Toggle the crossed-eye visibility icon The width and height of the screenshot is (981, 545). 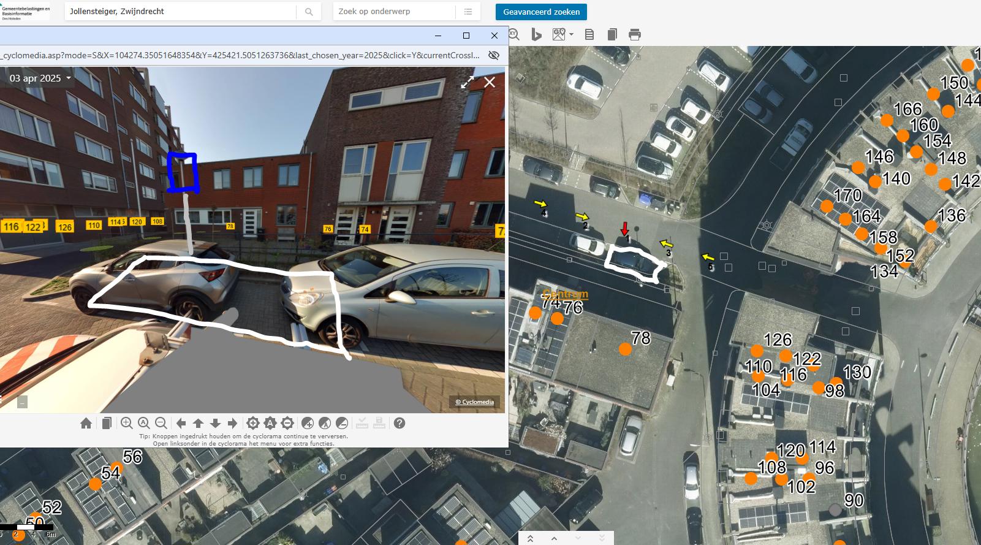(x=493, y=55)
